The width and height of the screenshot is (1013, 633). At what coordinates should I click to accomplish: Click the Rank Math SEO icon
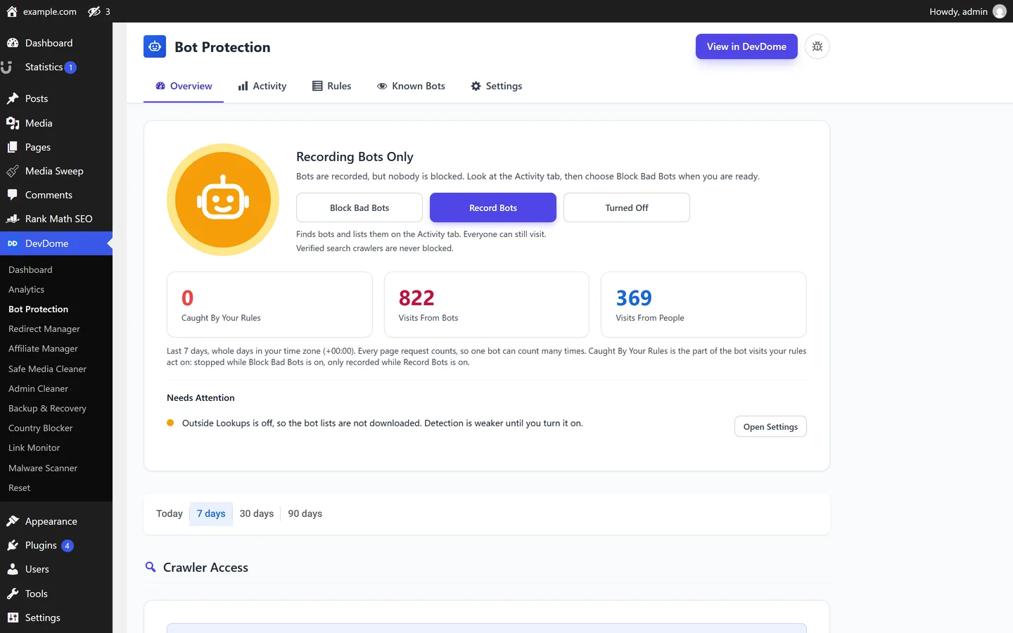tap(13, 219)
